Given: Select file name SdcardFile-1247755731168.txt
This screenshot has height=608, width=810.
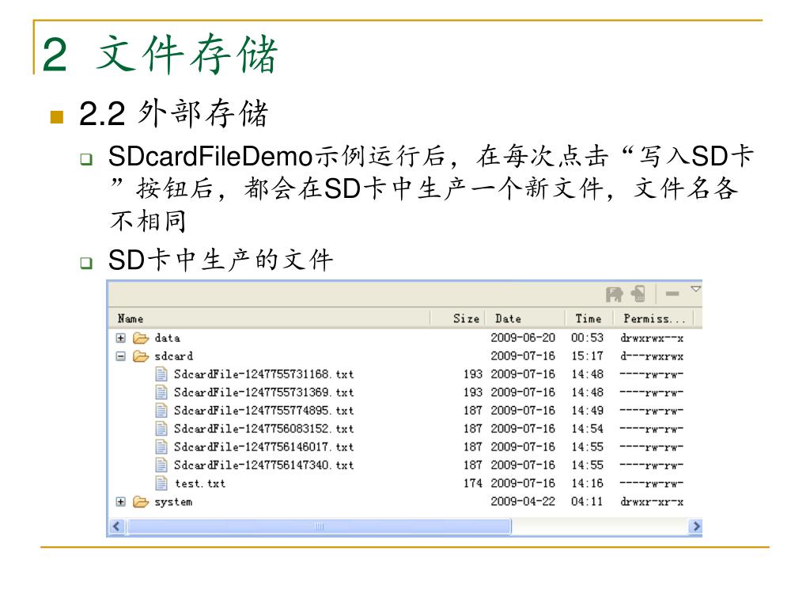Looking at the screenshot, I should [x=263, y=374].
